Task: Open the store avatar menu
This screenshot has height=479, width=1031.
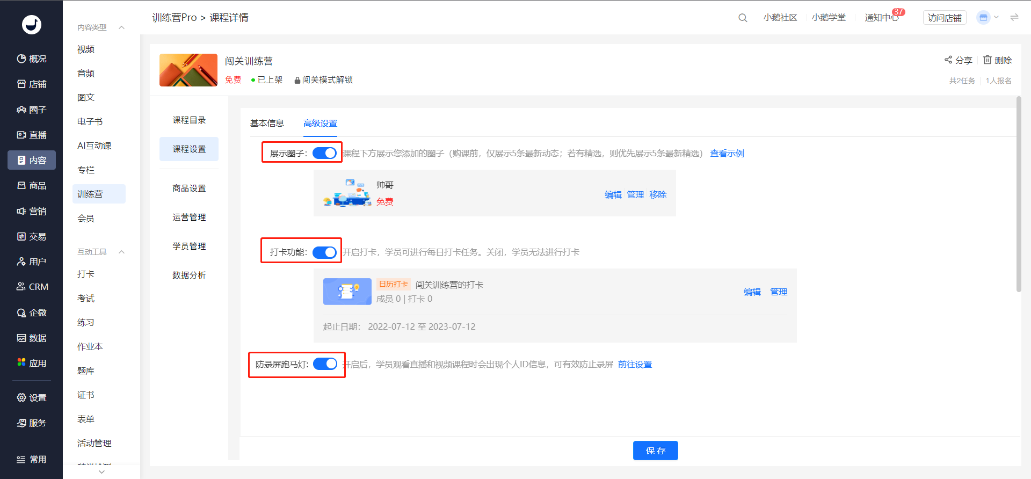Action: pyautogui.click(x=983, y=18)
